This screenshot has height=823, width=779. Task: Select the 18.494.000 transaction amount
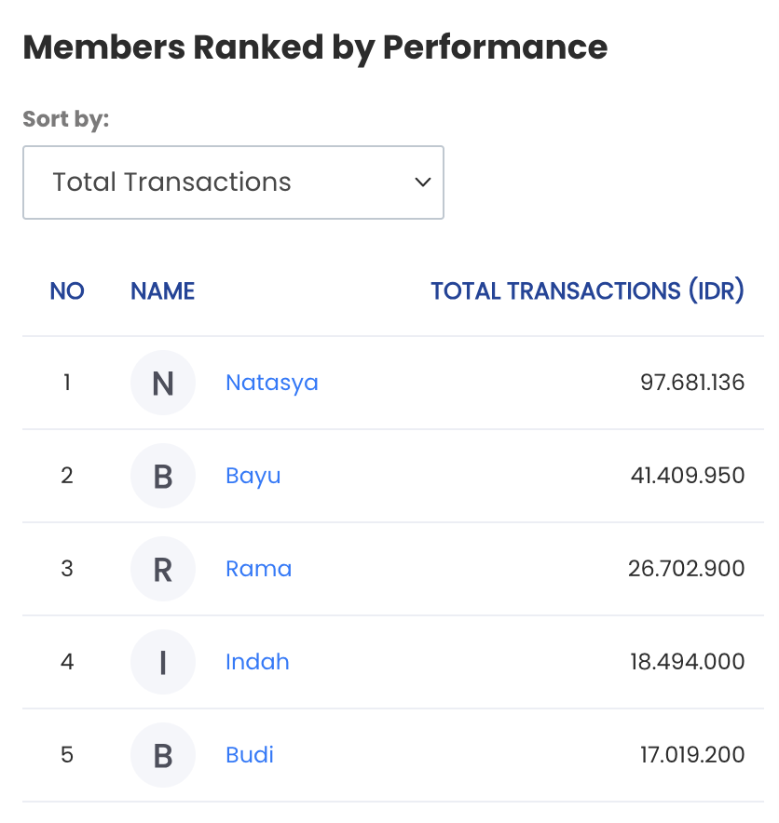687,661
